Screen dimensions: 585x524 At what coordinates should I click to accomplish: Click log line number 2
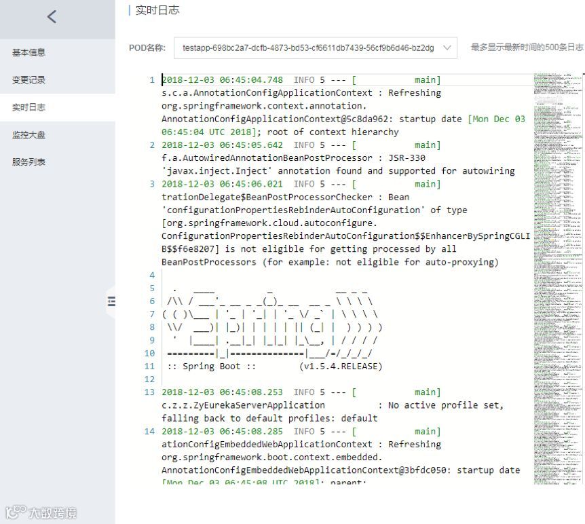click(152, 145)
